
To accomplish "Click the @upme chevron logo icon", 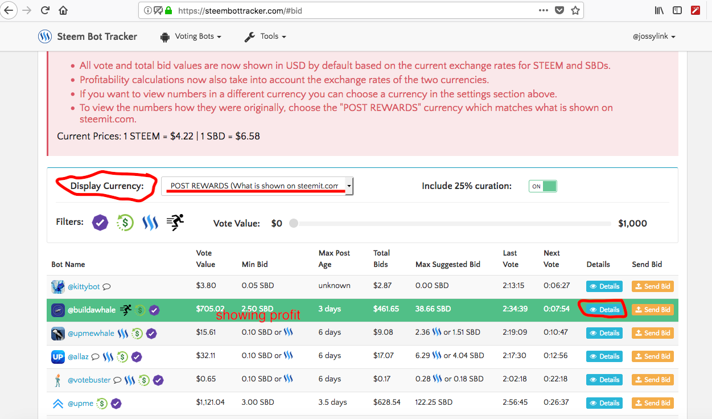I will pyautogui.click(x=57, y=404).
